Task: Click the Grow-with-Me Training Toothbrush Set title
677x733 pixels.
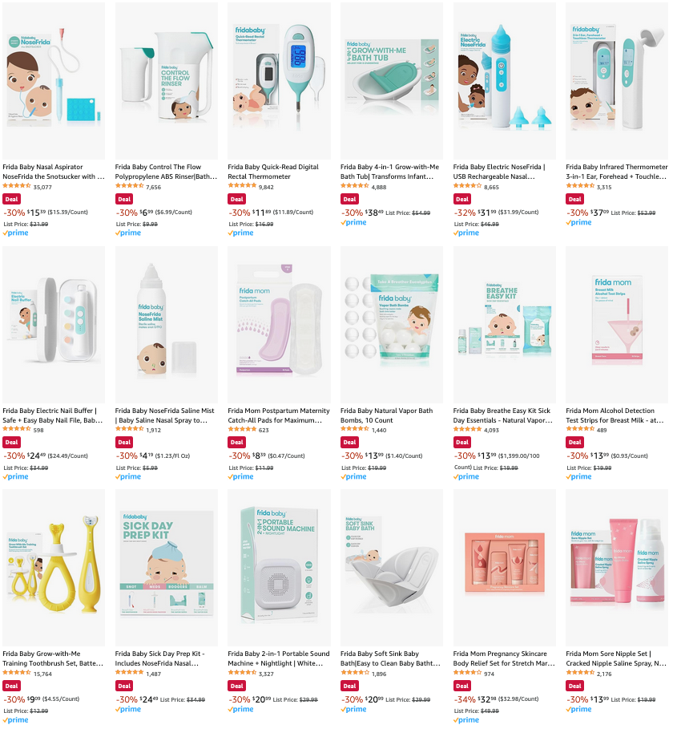Action: (53, 658)
